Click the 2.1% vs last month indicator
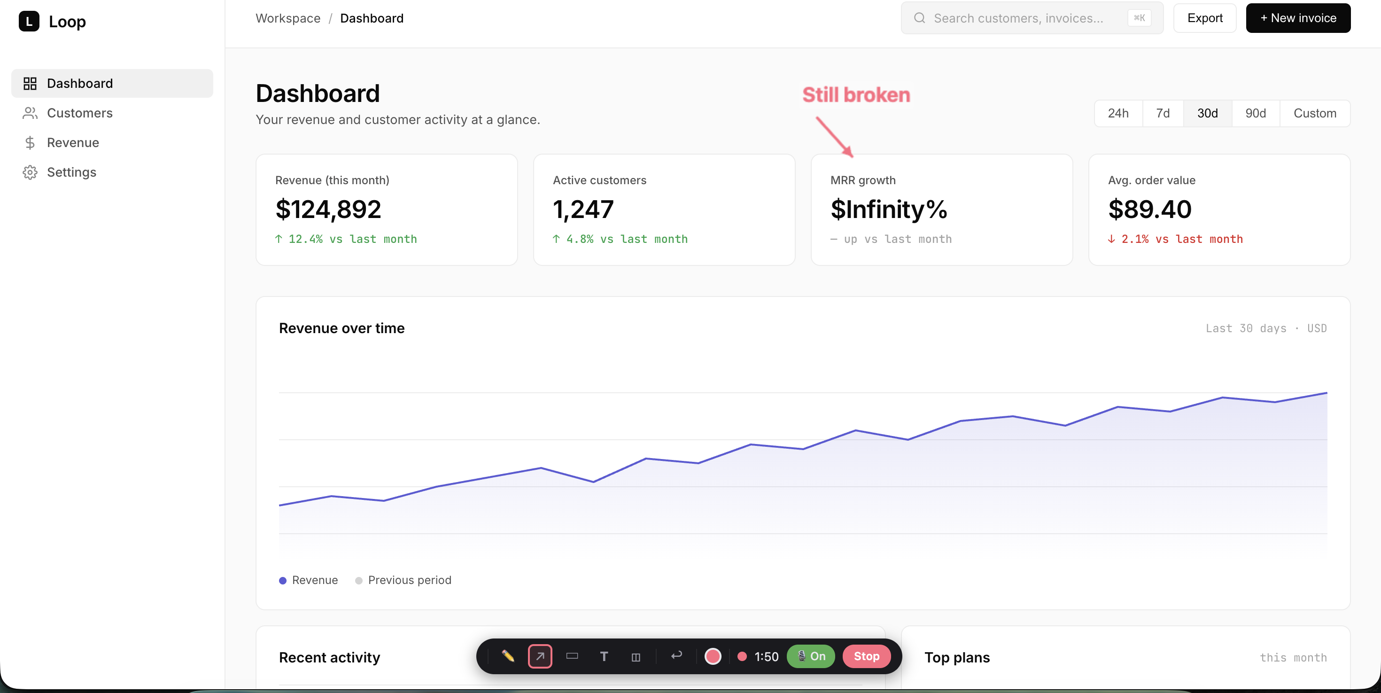This screenshot has height=693, width=1381. pyautogui.click(x=1175, y=239)
